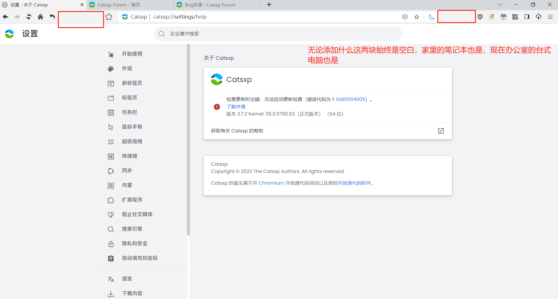
Task: Click the red update error icon
Action: click(217, 107)
